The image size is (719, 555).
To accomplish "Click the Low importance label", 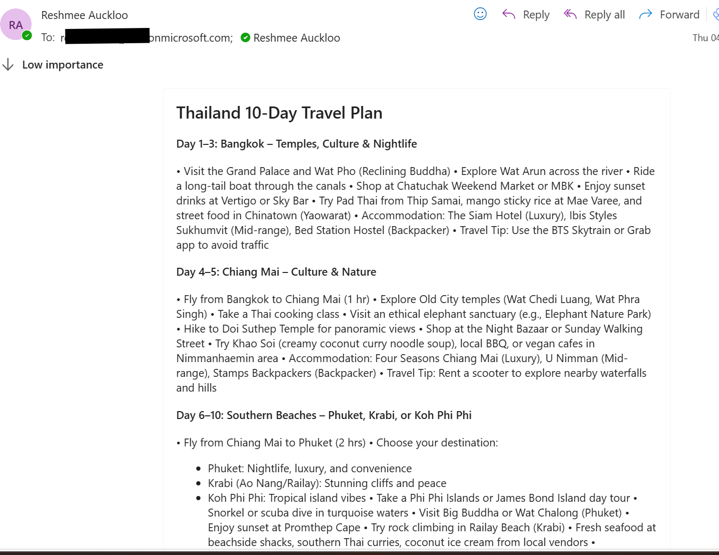I will click(x=62, y=64).
